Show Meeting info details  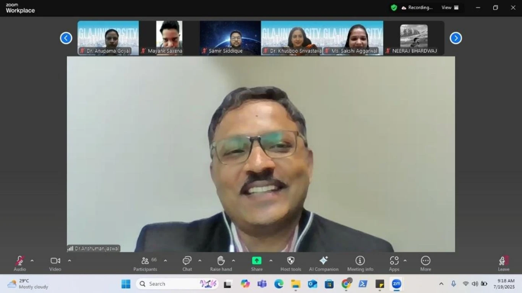(x=360, y=263)
